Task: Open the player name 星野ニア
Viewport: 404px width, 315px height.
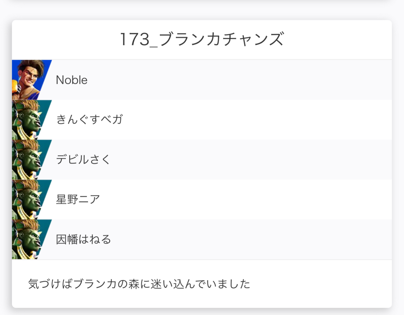Action: point(78,199)
